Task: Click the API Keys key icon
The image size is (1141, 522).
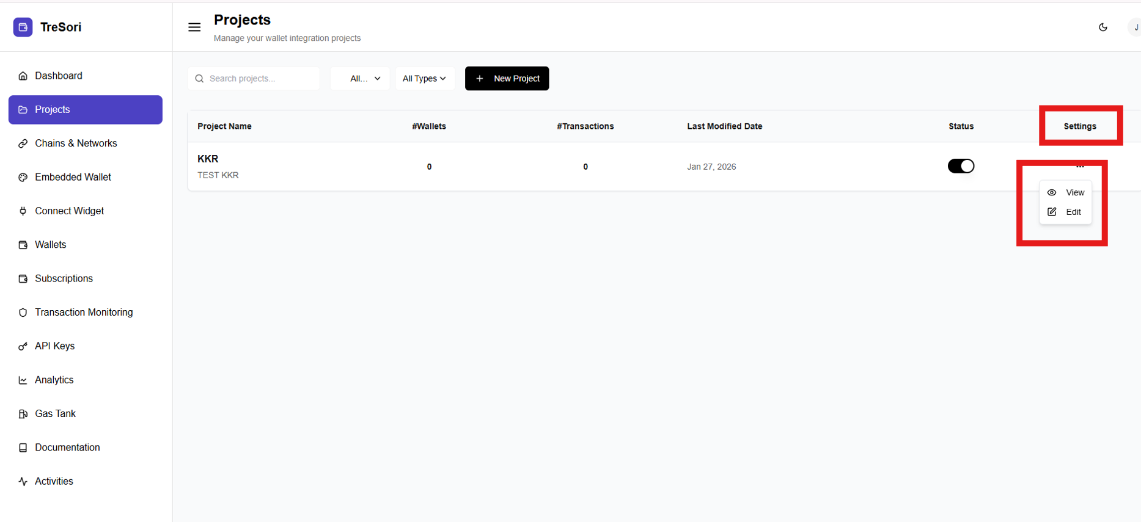Action: (x=23, y=346)
